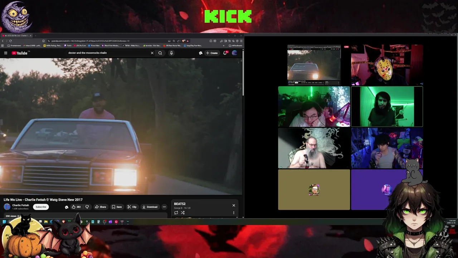Open the Twitch bookmark

(68, 46)
